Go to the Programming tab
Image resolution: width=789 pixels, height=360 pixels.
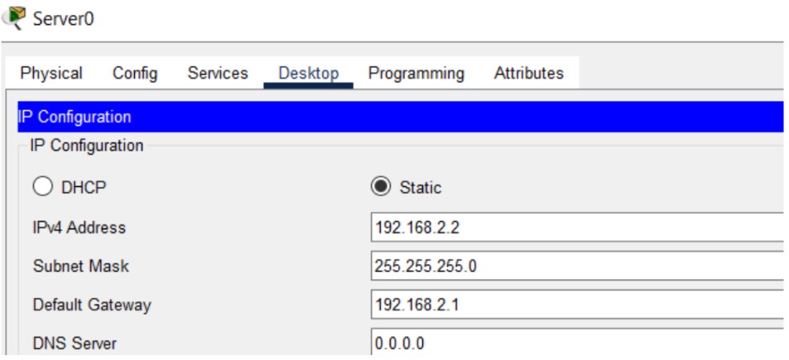tap(416, 74)
